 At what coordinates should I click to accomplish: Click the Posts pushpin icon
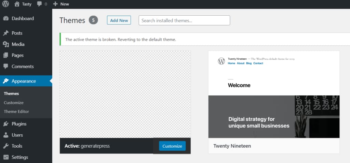coord(6,33)
